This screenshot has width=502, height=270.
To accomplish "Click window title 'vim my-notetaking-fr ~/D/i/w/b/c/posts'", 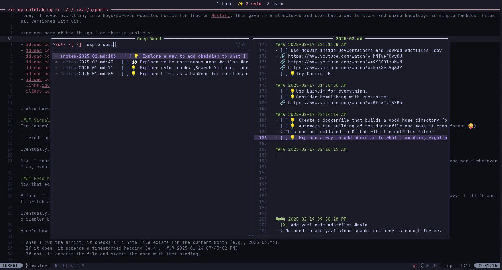I will coord(57,10).
